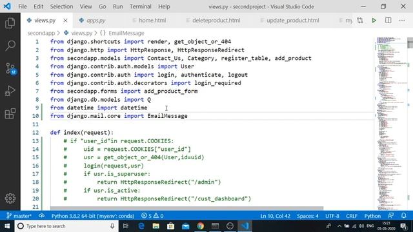
Task: Open Task View on the taskbar
Action: pos(126,226)
